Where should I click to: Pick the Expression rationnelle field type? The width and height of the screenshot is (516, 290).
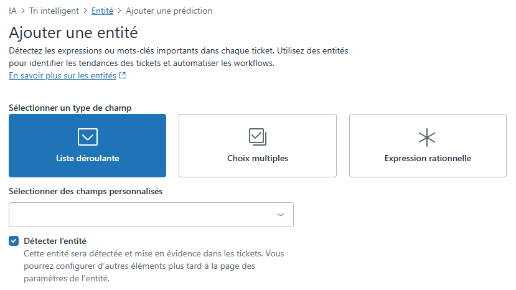click(x=428, y=146)
